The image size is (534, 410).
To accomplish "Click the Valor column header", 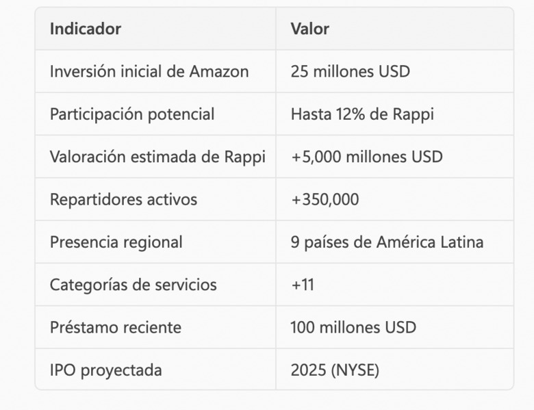I will (x=310, y=29).
